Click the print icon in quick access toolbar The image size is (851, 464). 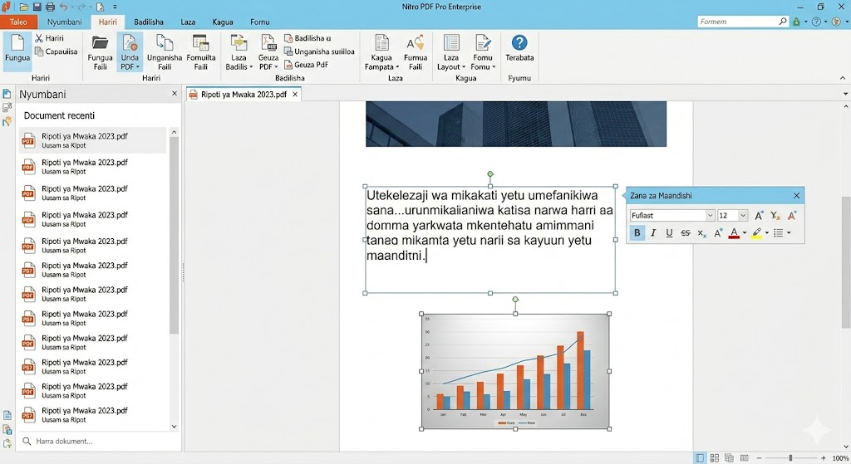coord(50,7)
